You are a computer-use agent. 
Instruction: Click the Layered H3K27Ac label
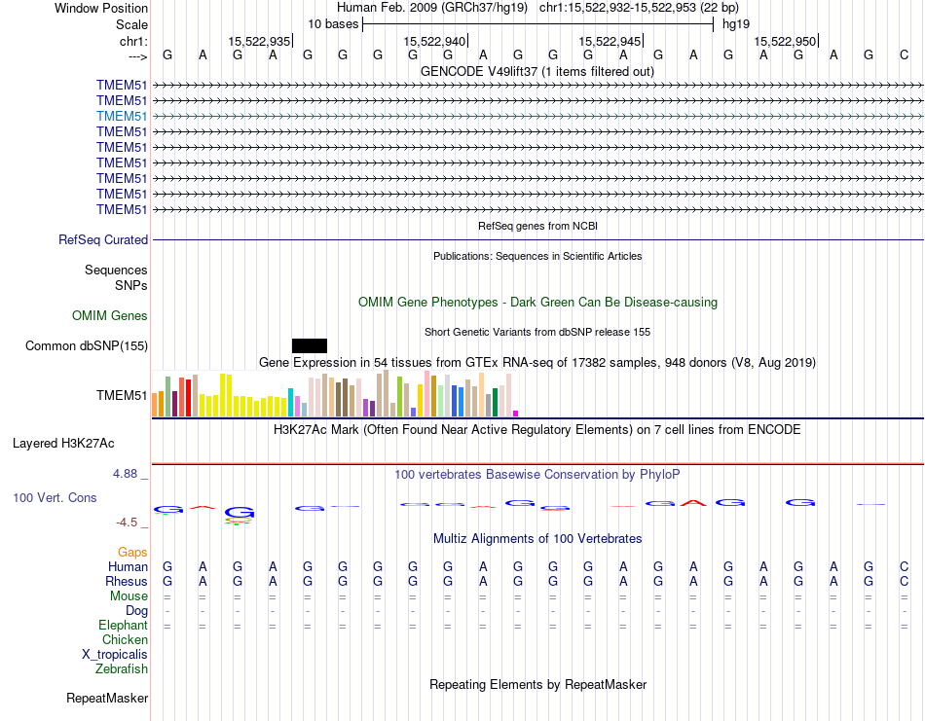63,444
